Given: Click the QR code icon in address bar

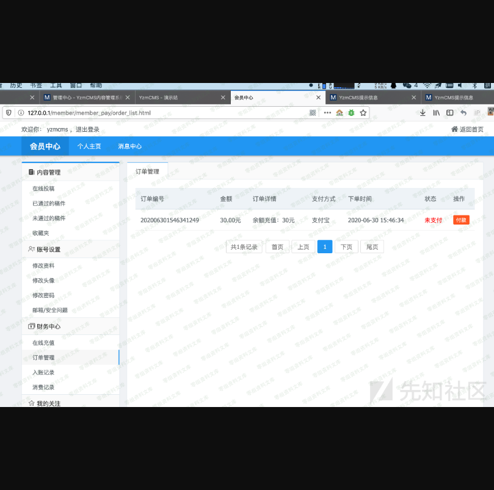Looking at the screenshot, I should (313, 113).
